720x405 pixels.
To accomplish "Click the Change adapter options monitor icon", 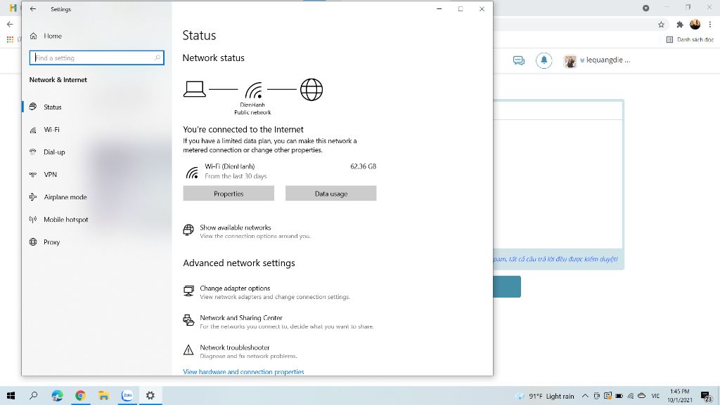I will (x=188, y=291).
